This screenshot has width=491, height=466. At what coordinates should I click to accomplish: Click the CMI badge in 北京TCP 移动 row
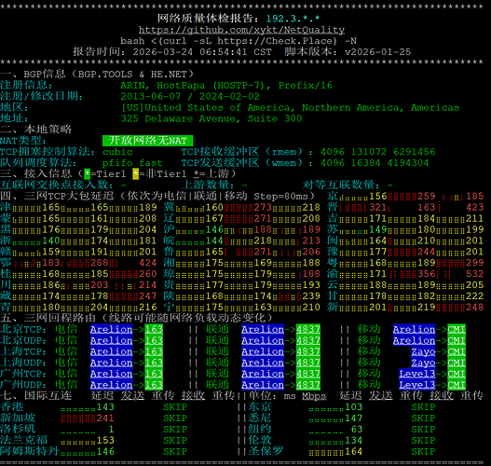[457, 329]
